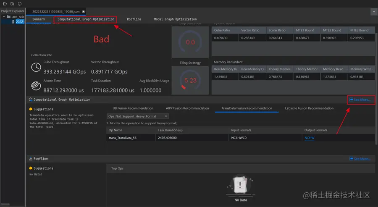Image resolution: width=378 pixels, height=207 pixels.
Task: Click the circular refresh icon in toolbar
Action: pyautogui.click(x=20, y=4)
